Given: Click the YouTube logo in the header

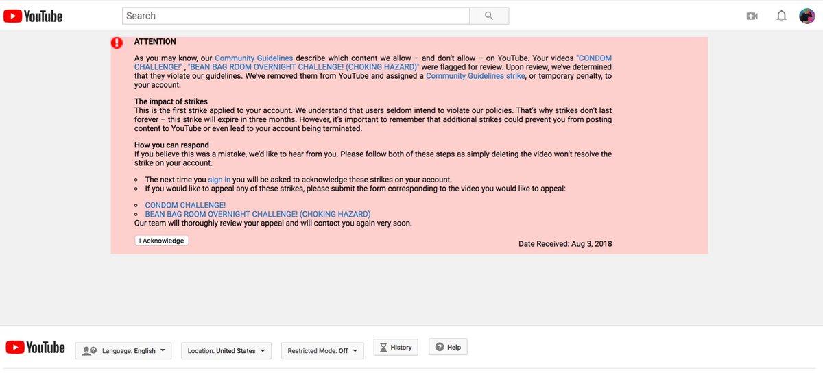Looking at the screenshot, I should point(33,16).
